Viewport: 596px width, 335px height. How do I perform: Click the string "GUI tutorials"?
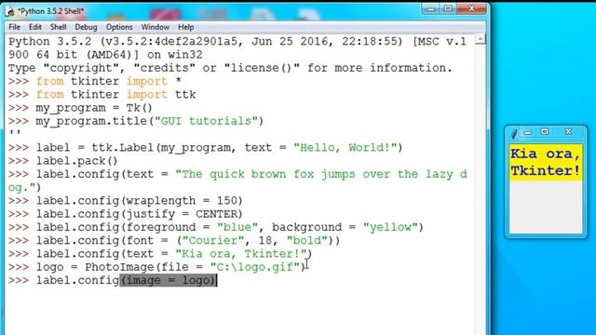(206, 121)
